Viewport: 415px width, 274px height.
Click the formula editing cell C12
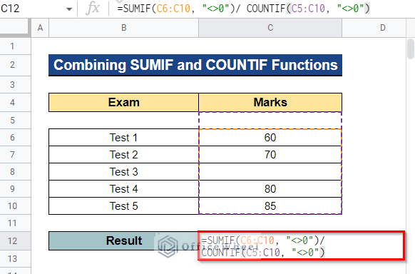(x=301, y=245)
